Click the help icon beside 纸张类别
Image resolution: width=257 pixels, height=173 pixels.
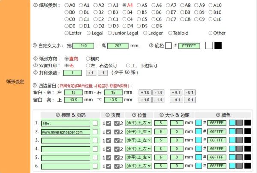(x=35, y=6)
